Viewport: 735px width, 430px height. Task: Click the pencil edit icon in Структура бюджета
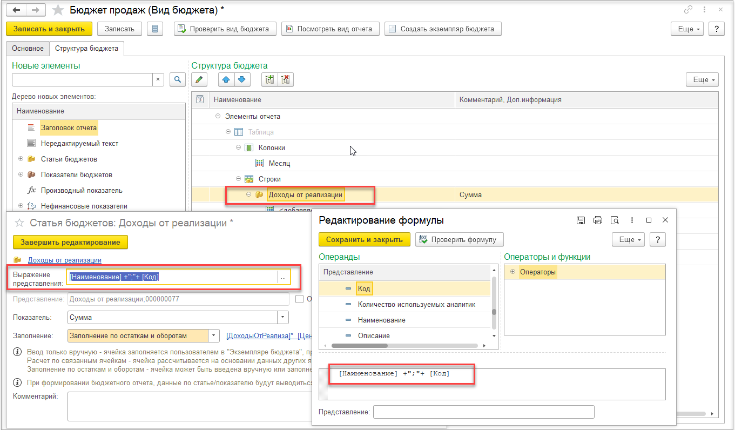(x=199, y=80)
